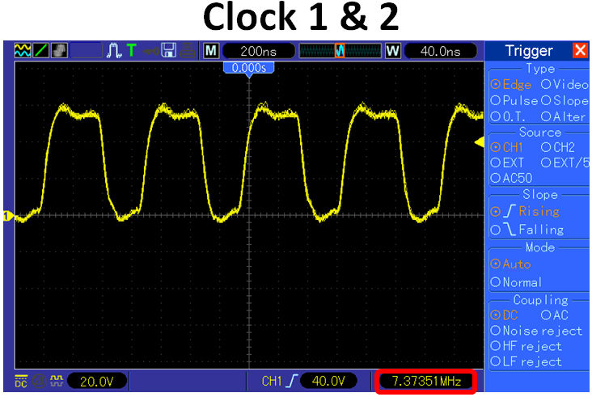Select Alter trigger type
The image size is (592, 397).
[x=564, y=117]
